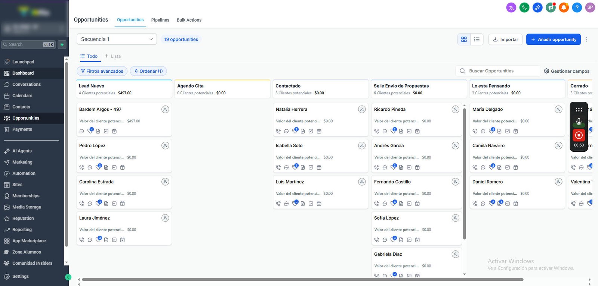Click phone icon on Natalia Herrera card

pos(278,131)
